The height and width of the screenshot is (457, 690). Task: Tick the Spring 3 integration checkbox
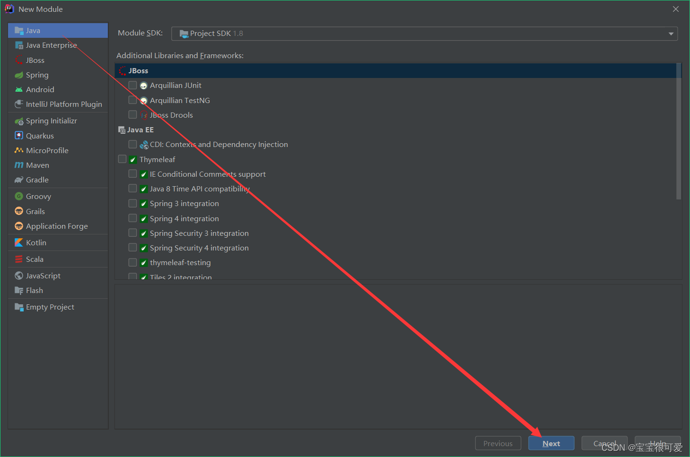[133, 203]
